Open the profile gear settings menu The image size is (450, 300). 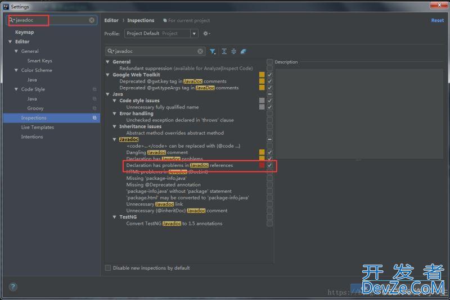pos(206,34)
